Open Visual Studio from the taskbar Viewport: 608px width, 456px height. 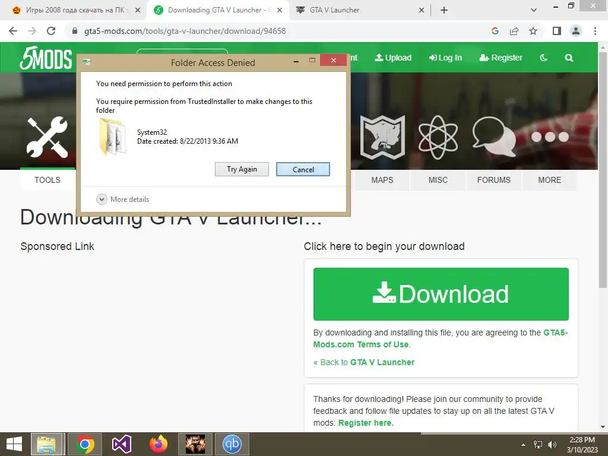pos(121,444)
